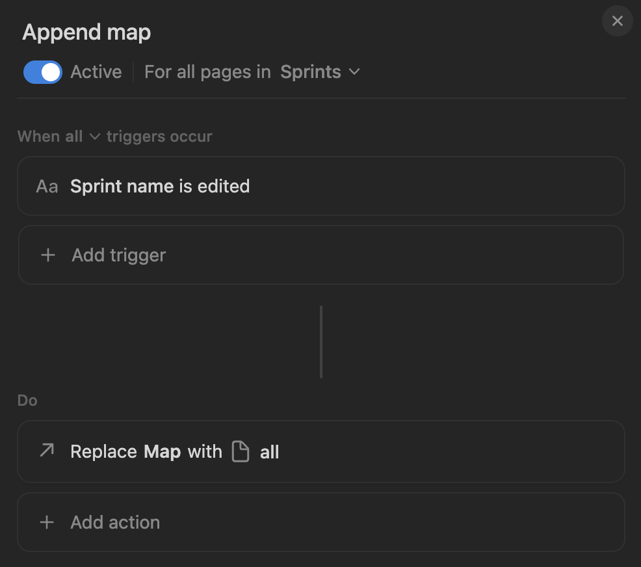Toggle the Active automation switch off
The height and width of the screenshot is (567, 641).
click(43, 72)
